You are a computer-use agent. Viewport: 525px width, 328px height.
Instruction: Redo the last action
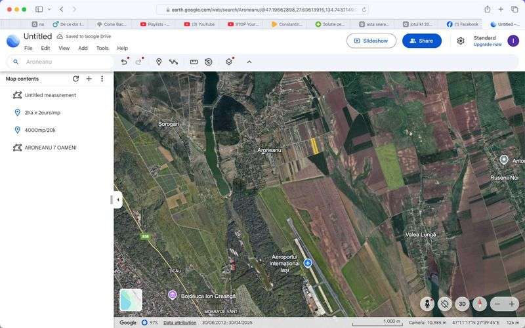click(x=138, y=62)
